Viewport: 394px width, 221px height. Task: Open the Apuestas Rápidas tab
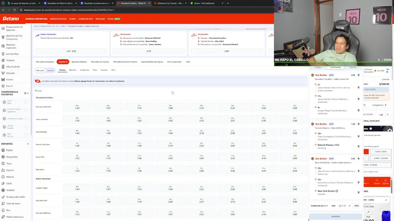(79, 62)
